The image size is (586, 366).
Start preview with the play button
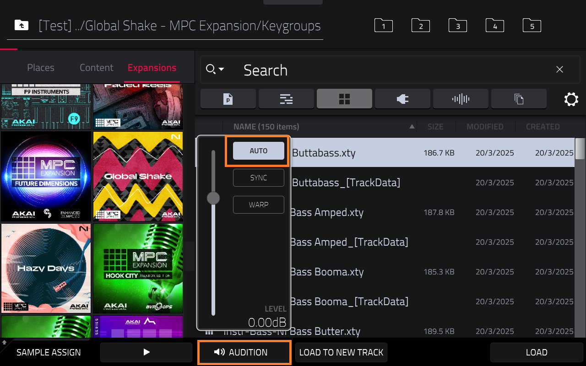(x=146, y=352)
